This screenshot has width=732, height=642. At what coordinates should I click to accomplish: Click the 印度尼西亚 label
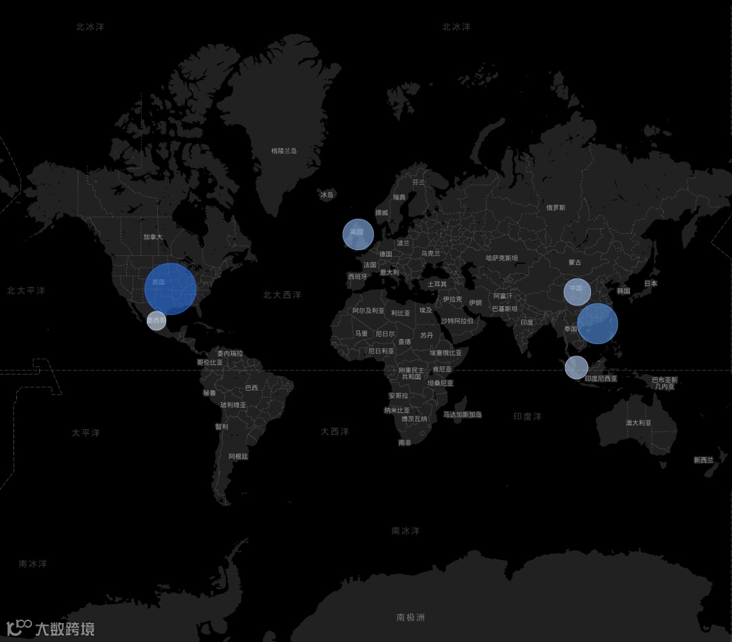(x=601, y=379)
